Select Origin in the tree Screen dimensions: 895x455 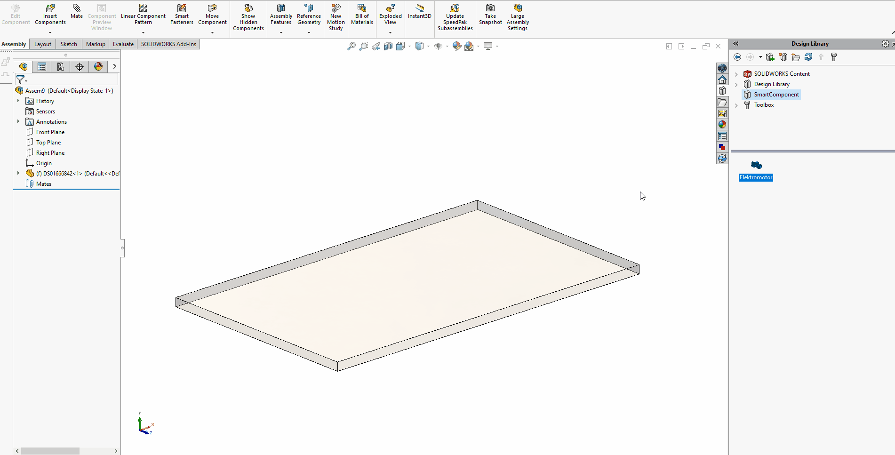pos(44,163)
